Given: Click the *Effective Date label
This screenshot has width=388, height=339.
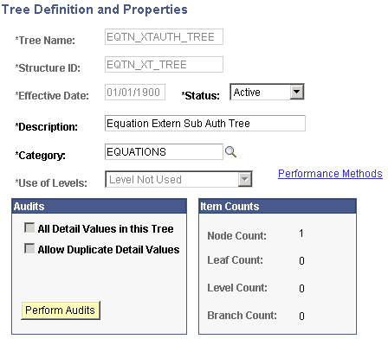Looking at the screenshot, I should [x=52, y=96].
